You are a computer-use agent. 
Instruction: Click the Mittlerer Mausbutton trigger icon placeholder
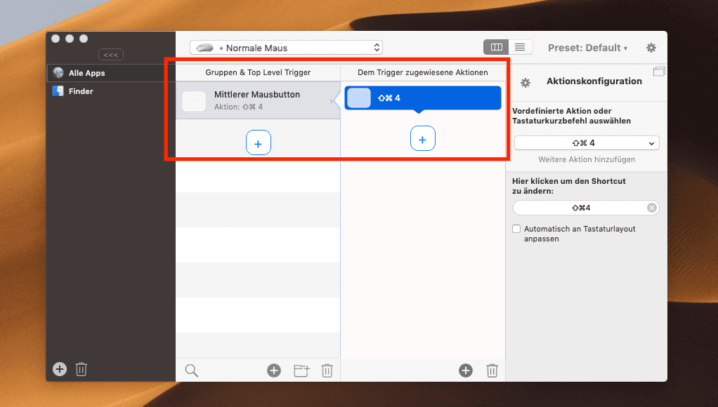[x=194, y=101]
